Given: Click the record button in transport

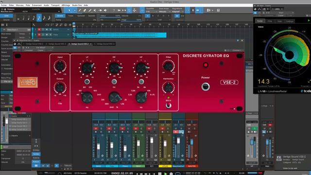Looking at the screenshot, I should (171, 174).
